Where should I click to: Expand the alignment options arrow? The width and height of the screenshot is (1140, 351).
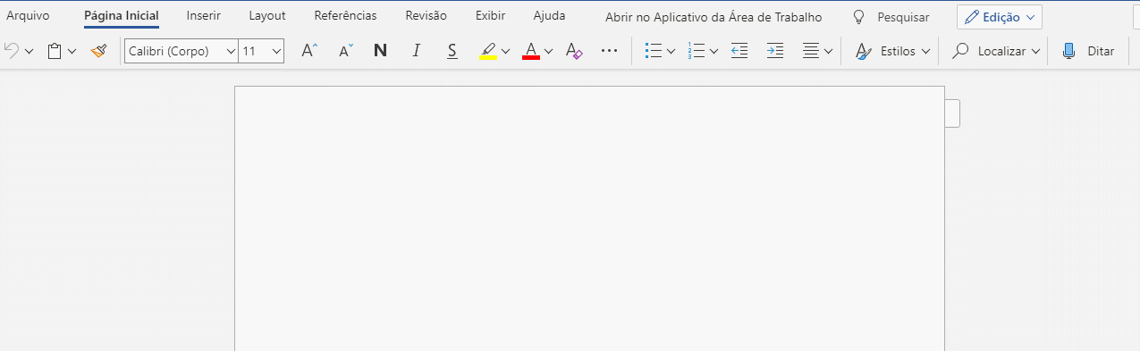[x=828, y=52]
